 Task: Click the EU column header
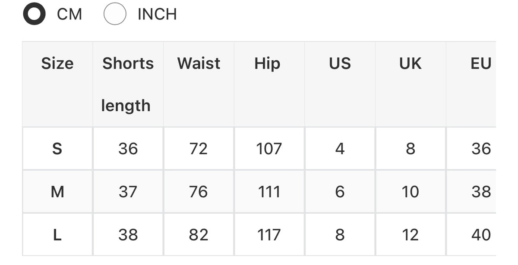(x=471, y=84)
